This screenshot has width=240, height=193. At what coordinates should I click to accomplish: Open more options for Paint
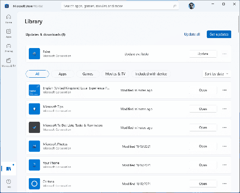224,54
